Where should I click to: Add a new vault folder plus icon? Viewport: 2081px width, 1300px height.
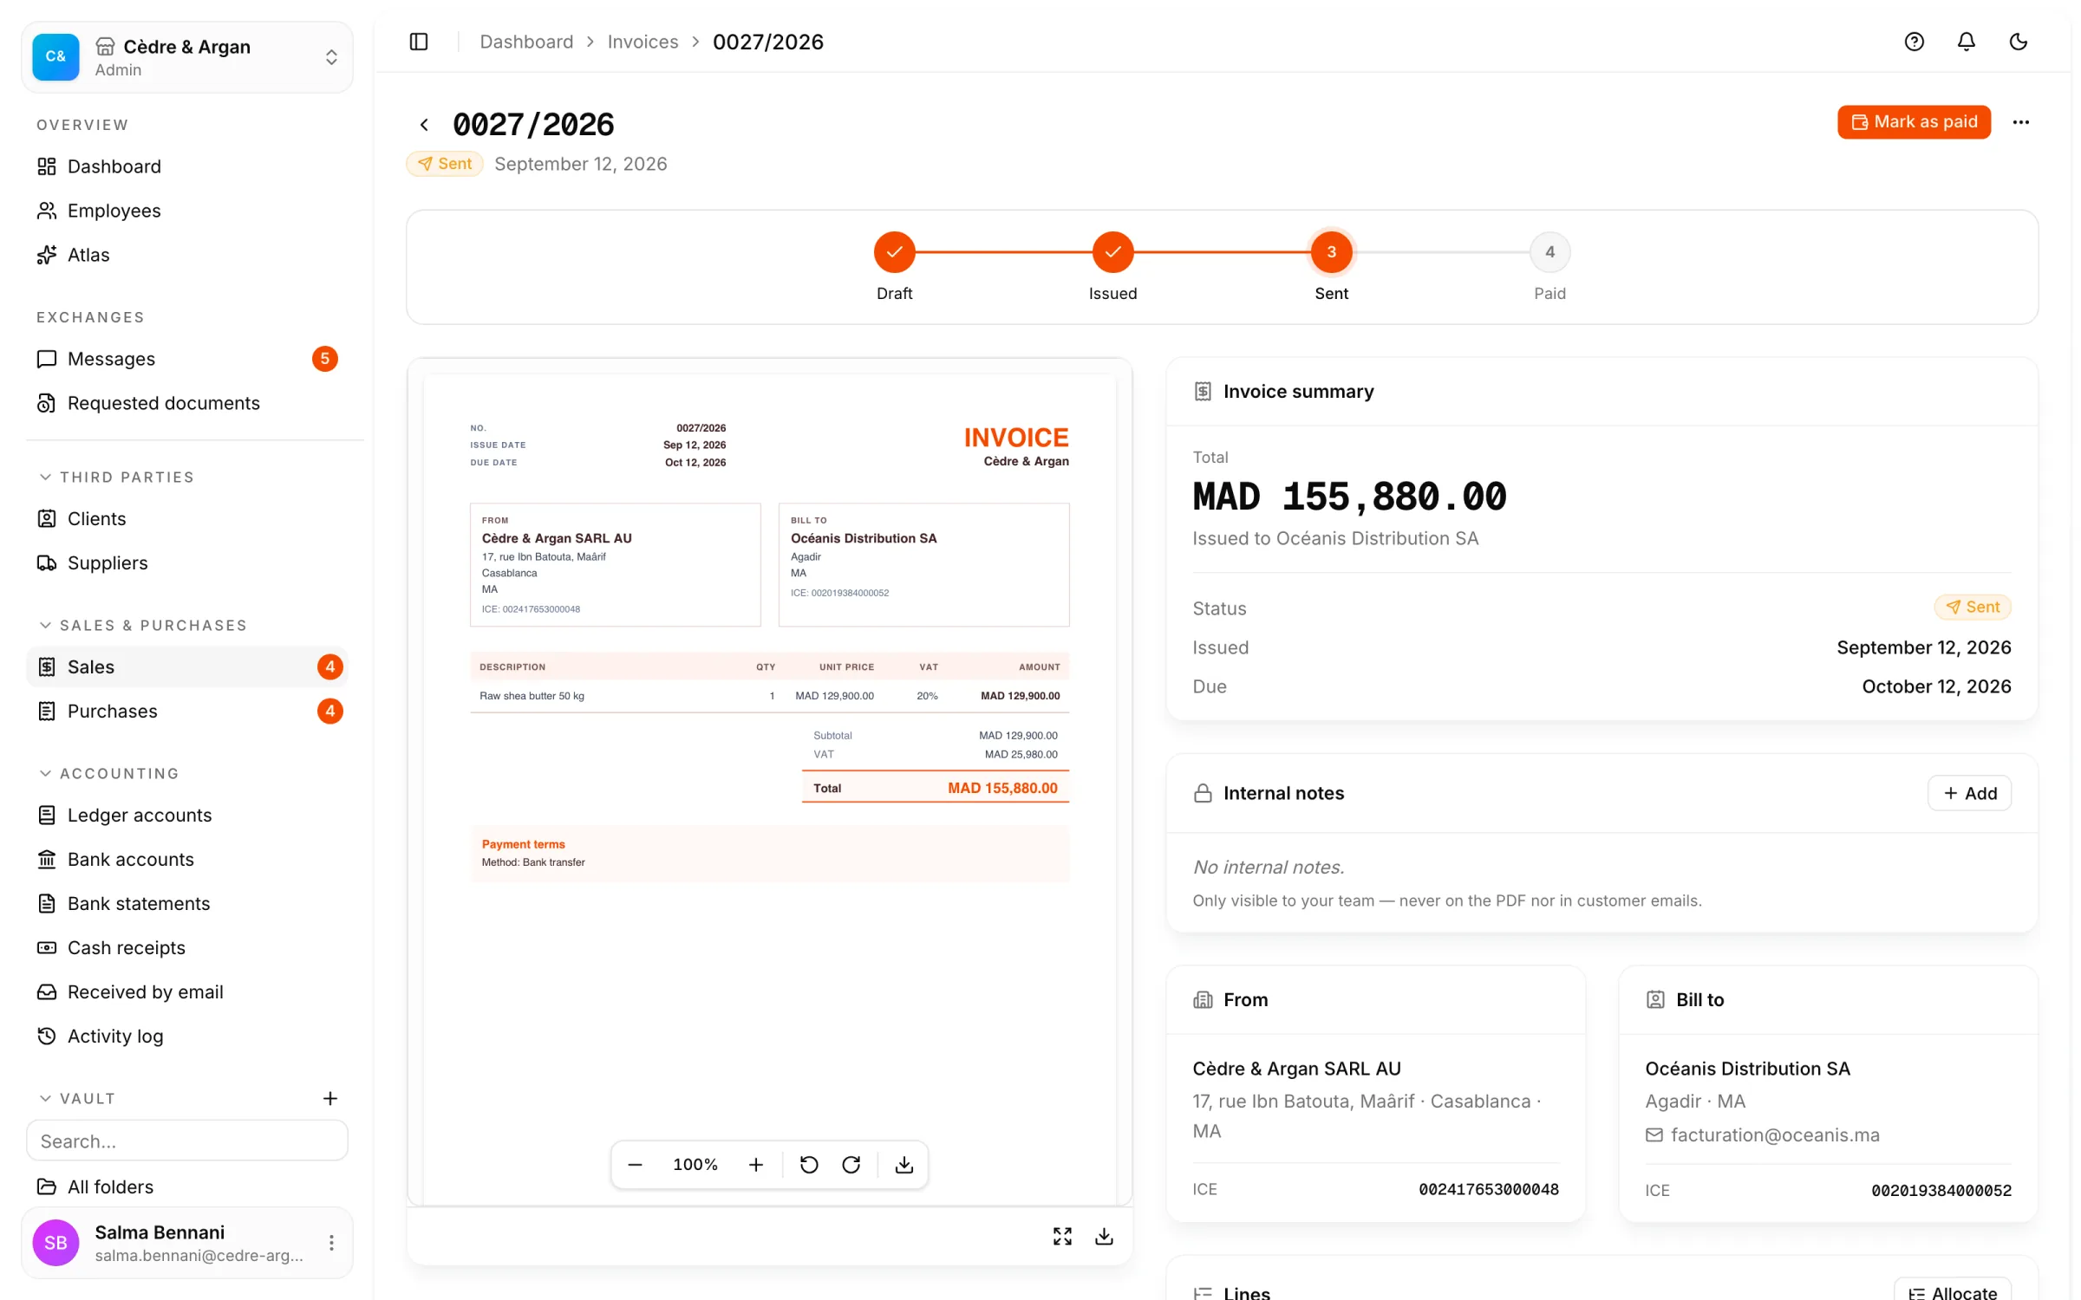[x=329, y=1099]
